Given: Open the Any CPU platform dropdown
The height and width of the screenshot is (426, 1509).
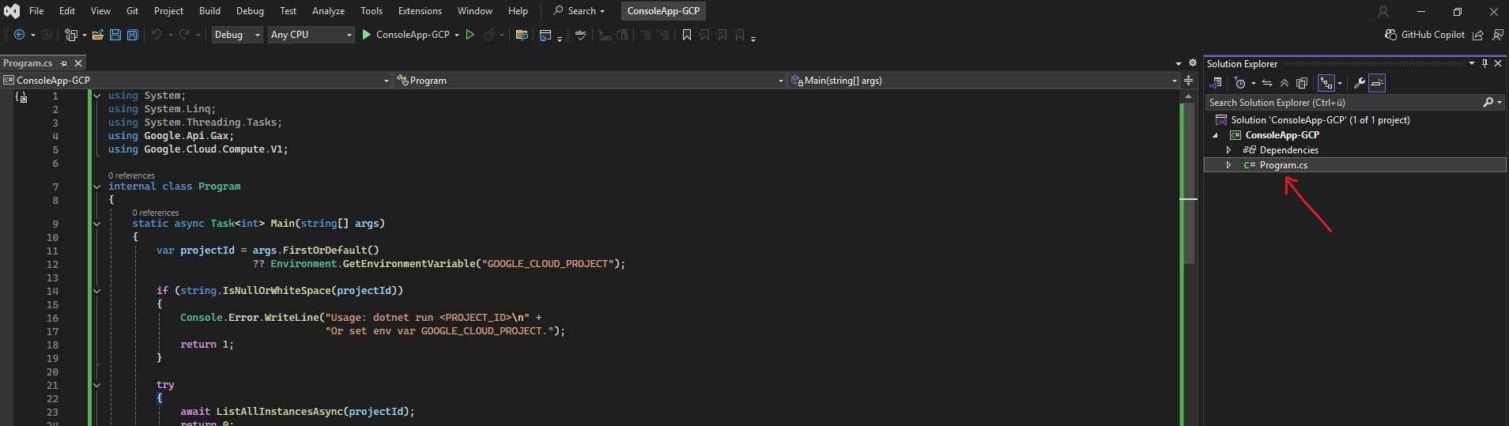Looking at the screenshot, I should 311,35.
